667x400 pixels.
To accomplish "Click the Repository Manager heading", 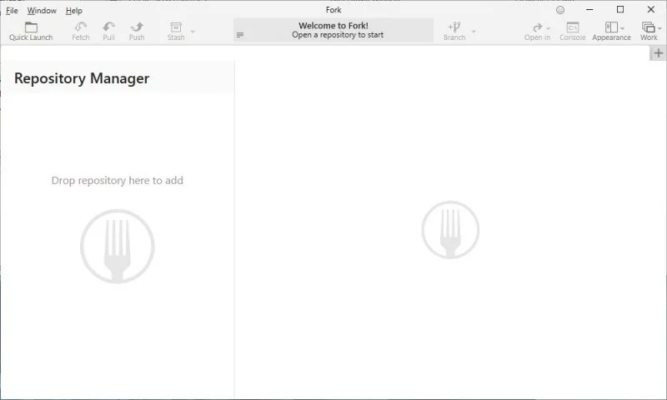I will point(82,78).
